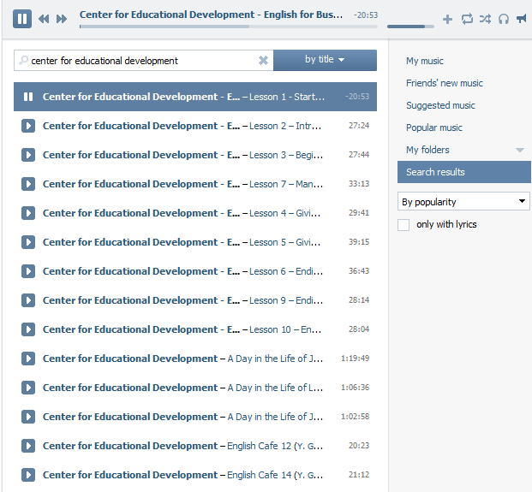Image resolution: width=532 pixels, height=492 pixels.
Task: Pause playback with the top player button
Action: coord(22,18)
